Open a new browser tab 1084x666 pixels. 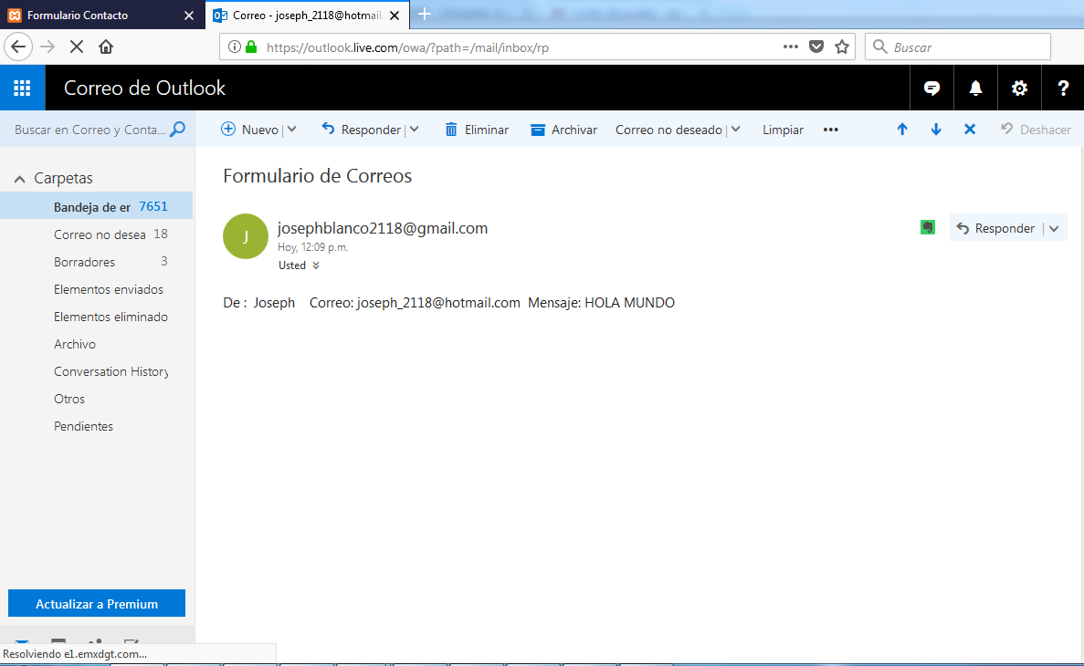click(x=425, y=14)
